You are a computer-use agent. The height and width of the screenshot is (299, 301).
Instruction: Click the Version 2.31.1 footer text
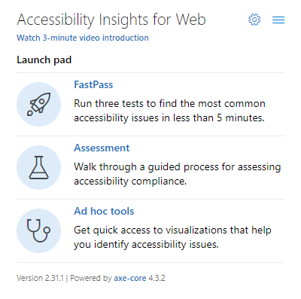pyautogui.click(x=41, y=278)
